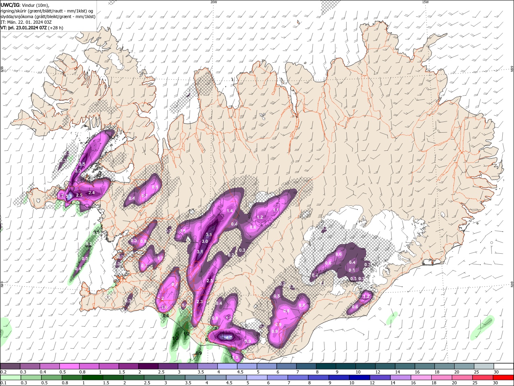
Task: Click the 'slydda/snjókoma (grátt/bleikt/grænt' description line
Action: pos(48,16)
